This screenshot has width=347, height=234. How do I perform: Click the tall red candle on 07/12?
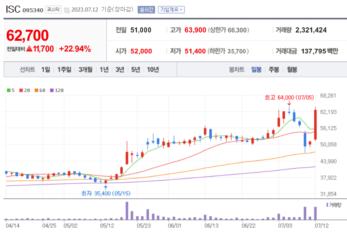(x=315, y=124)
